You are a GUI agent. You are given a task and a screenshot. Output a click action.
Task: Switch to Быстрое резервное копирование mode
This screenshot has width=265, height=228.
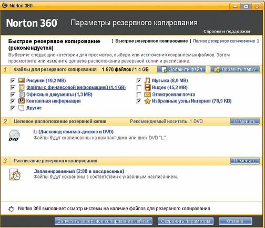pyautogui.click(x=151, y=41)
